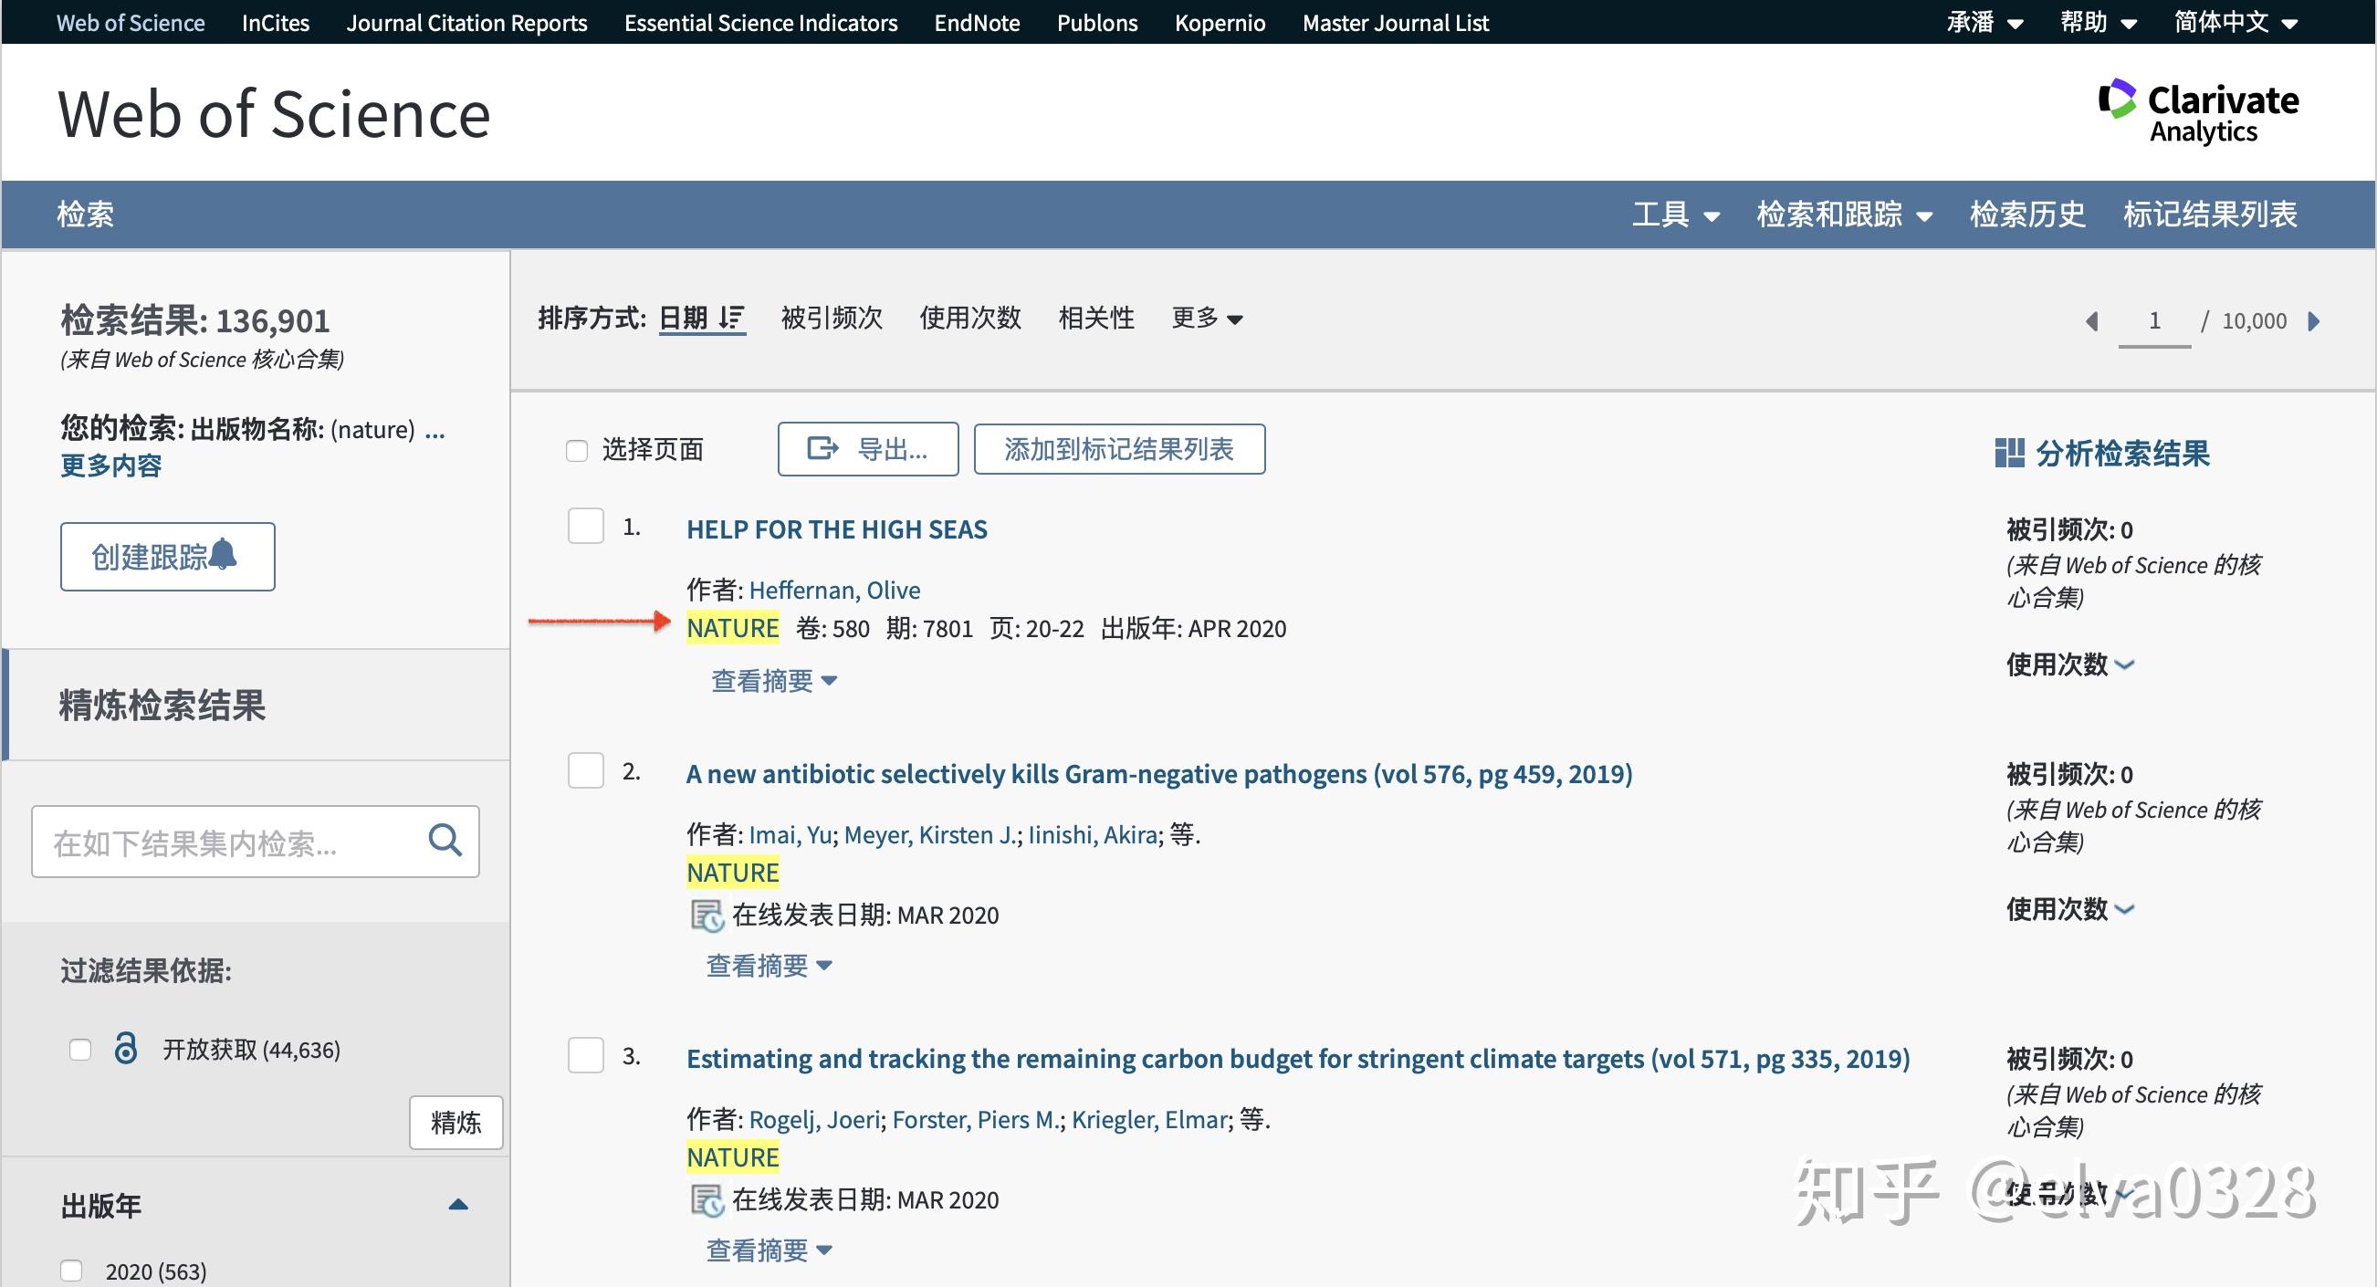Viewport: 2377px width, 1287px height.
Task: Check the 选择页面 select page checkbox
Action: (577, 450)
